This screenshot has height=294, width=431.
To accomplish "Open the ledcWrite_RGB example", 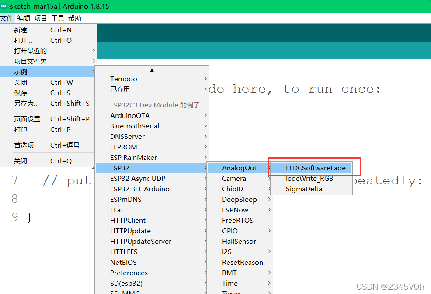I will tap(311, 178).
